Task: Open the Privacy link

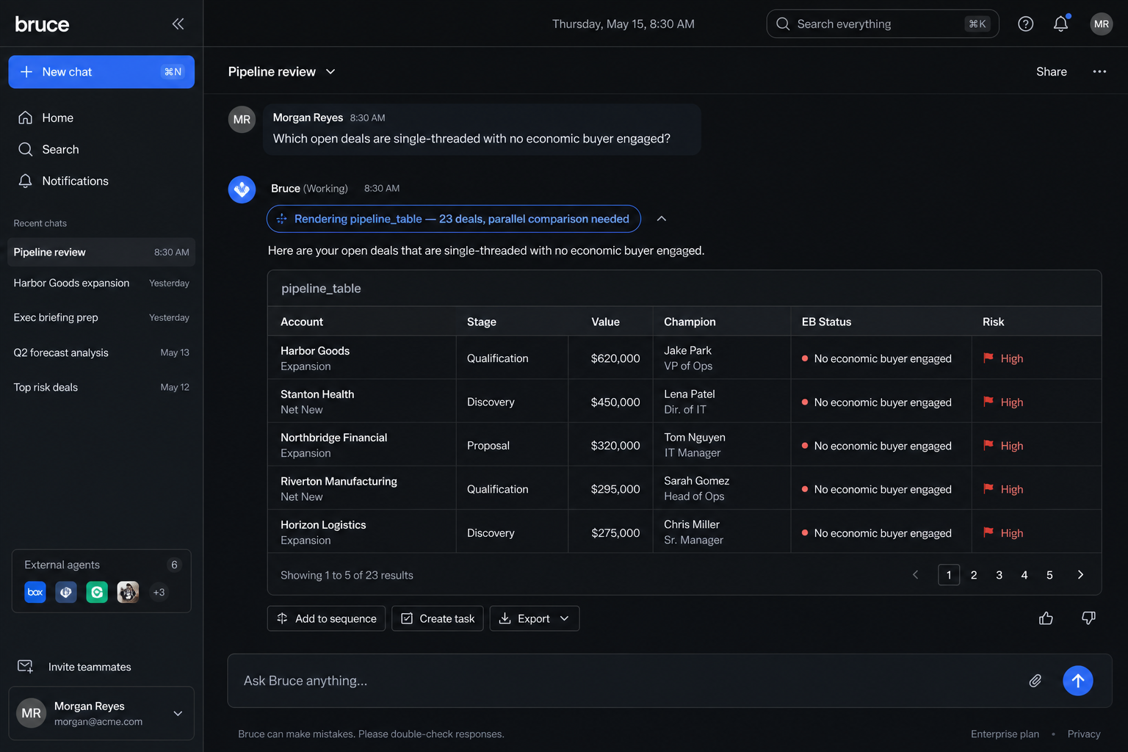Action: coord(1084,734)
